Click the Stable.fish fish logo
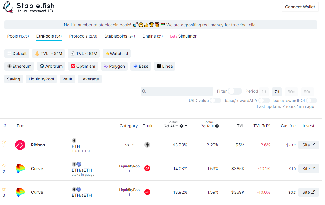 (8, 7)
